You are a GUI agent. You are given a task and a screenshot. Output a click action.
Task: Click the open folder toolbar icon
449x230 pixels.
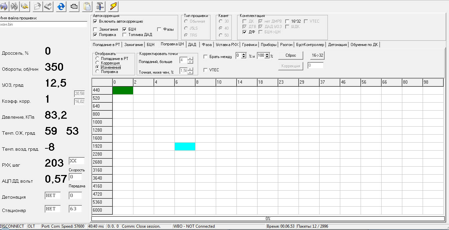point(38,6)
